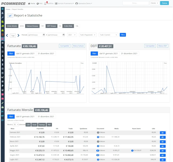This screenshot has height=162, width=173.
Task: Open calendar picker of first Periodo date
Action: (x=44, y=35)
